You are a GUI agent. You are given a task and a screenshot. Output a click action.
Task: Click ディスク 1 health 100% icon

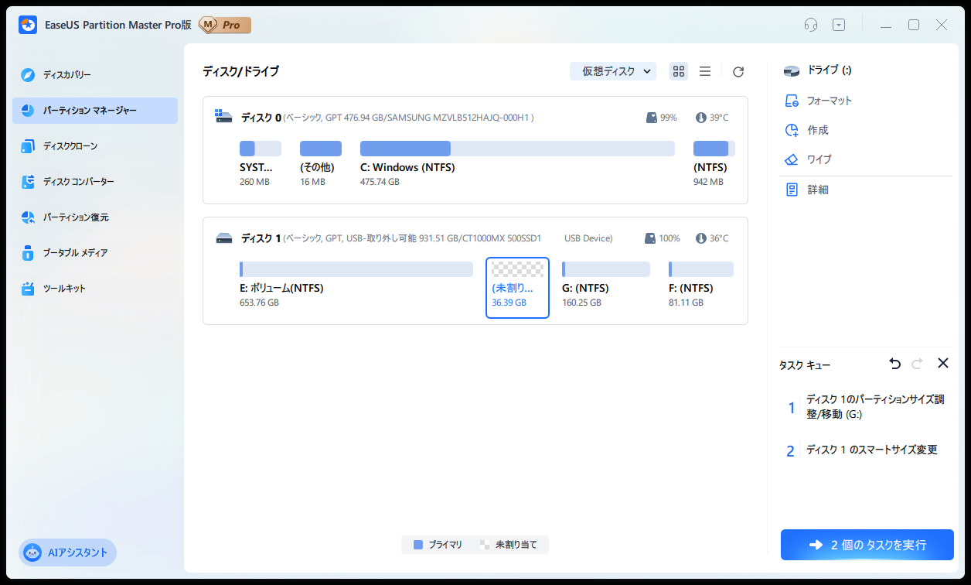click(651, 238)
